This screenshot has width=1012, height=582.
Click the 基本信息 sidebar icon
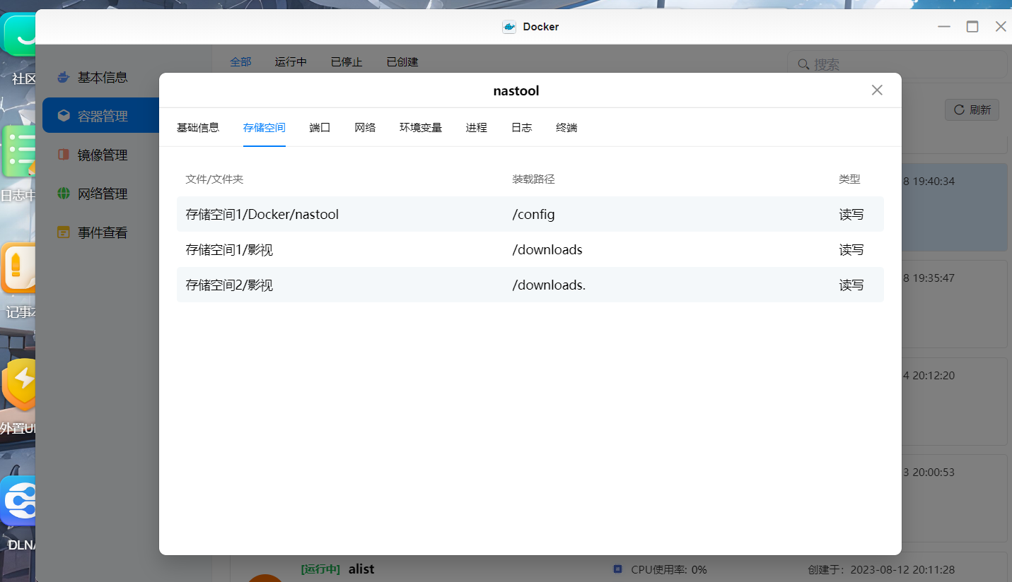tap(64, 78)
